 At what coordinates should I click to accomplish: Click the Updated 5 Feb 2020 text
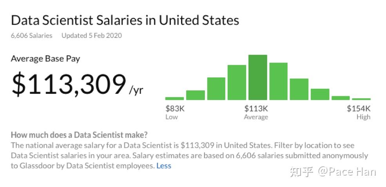[x=92, y=36]
